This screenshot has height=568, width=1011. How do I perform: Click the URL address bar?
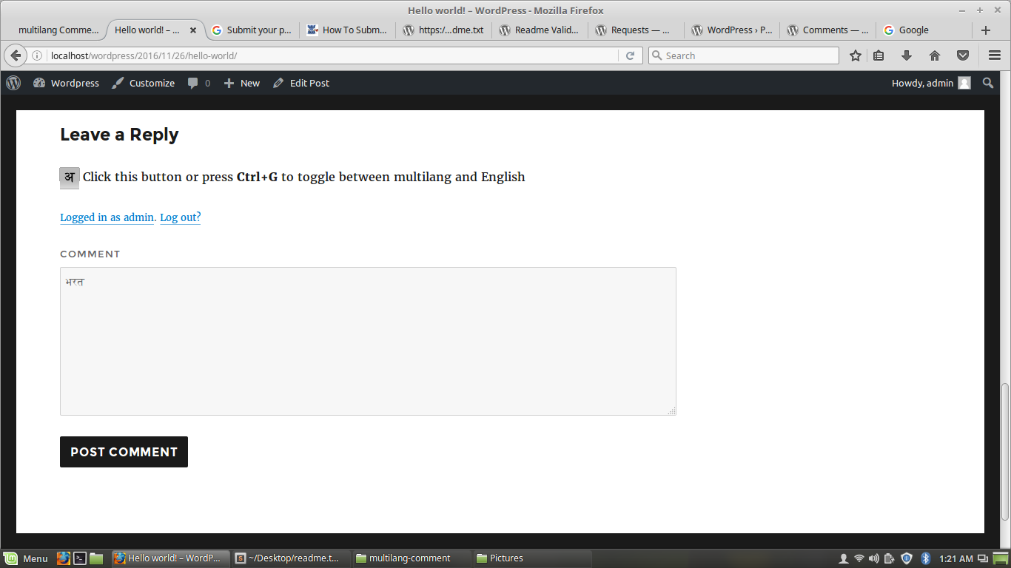click(333, 55)
